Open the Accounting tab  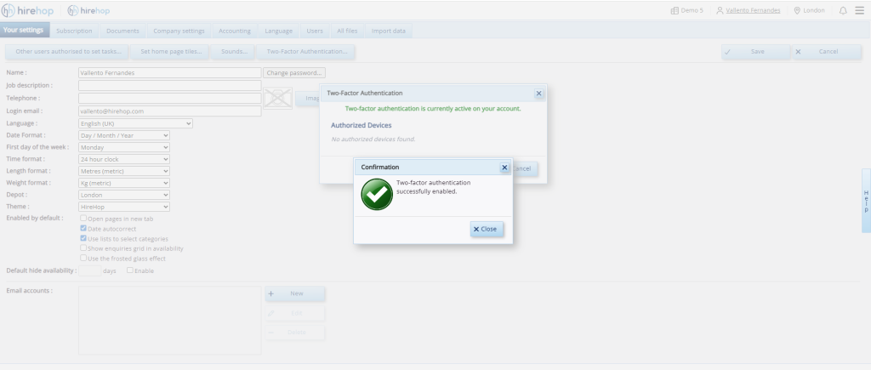(235, 31)
